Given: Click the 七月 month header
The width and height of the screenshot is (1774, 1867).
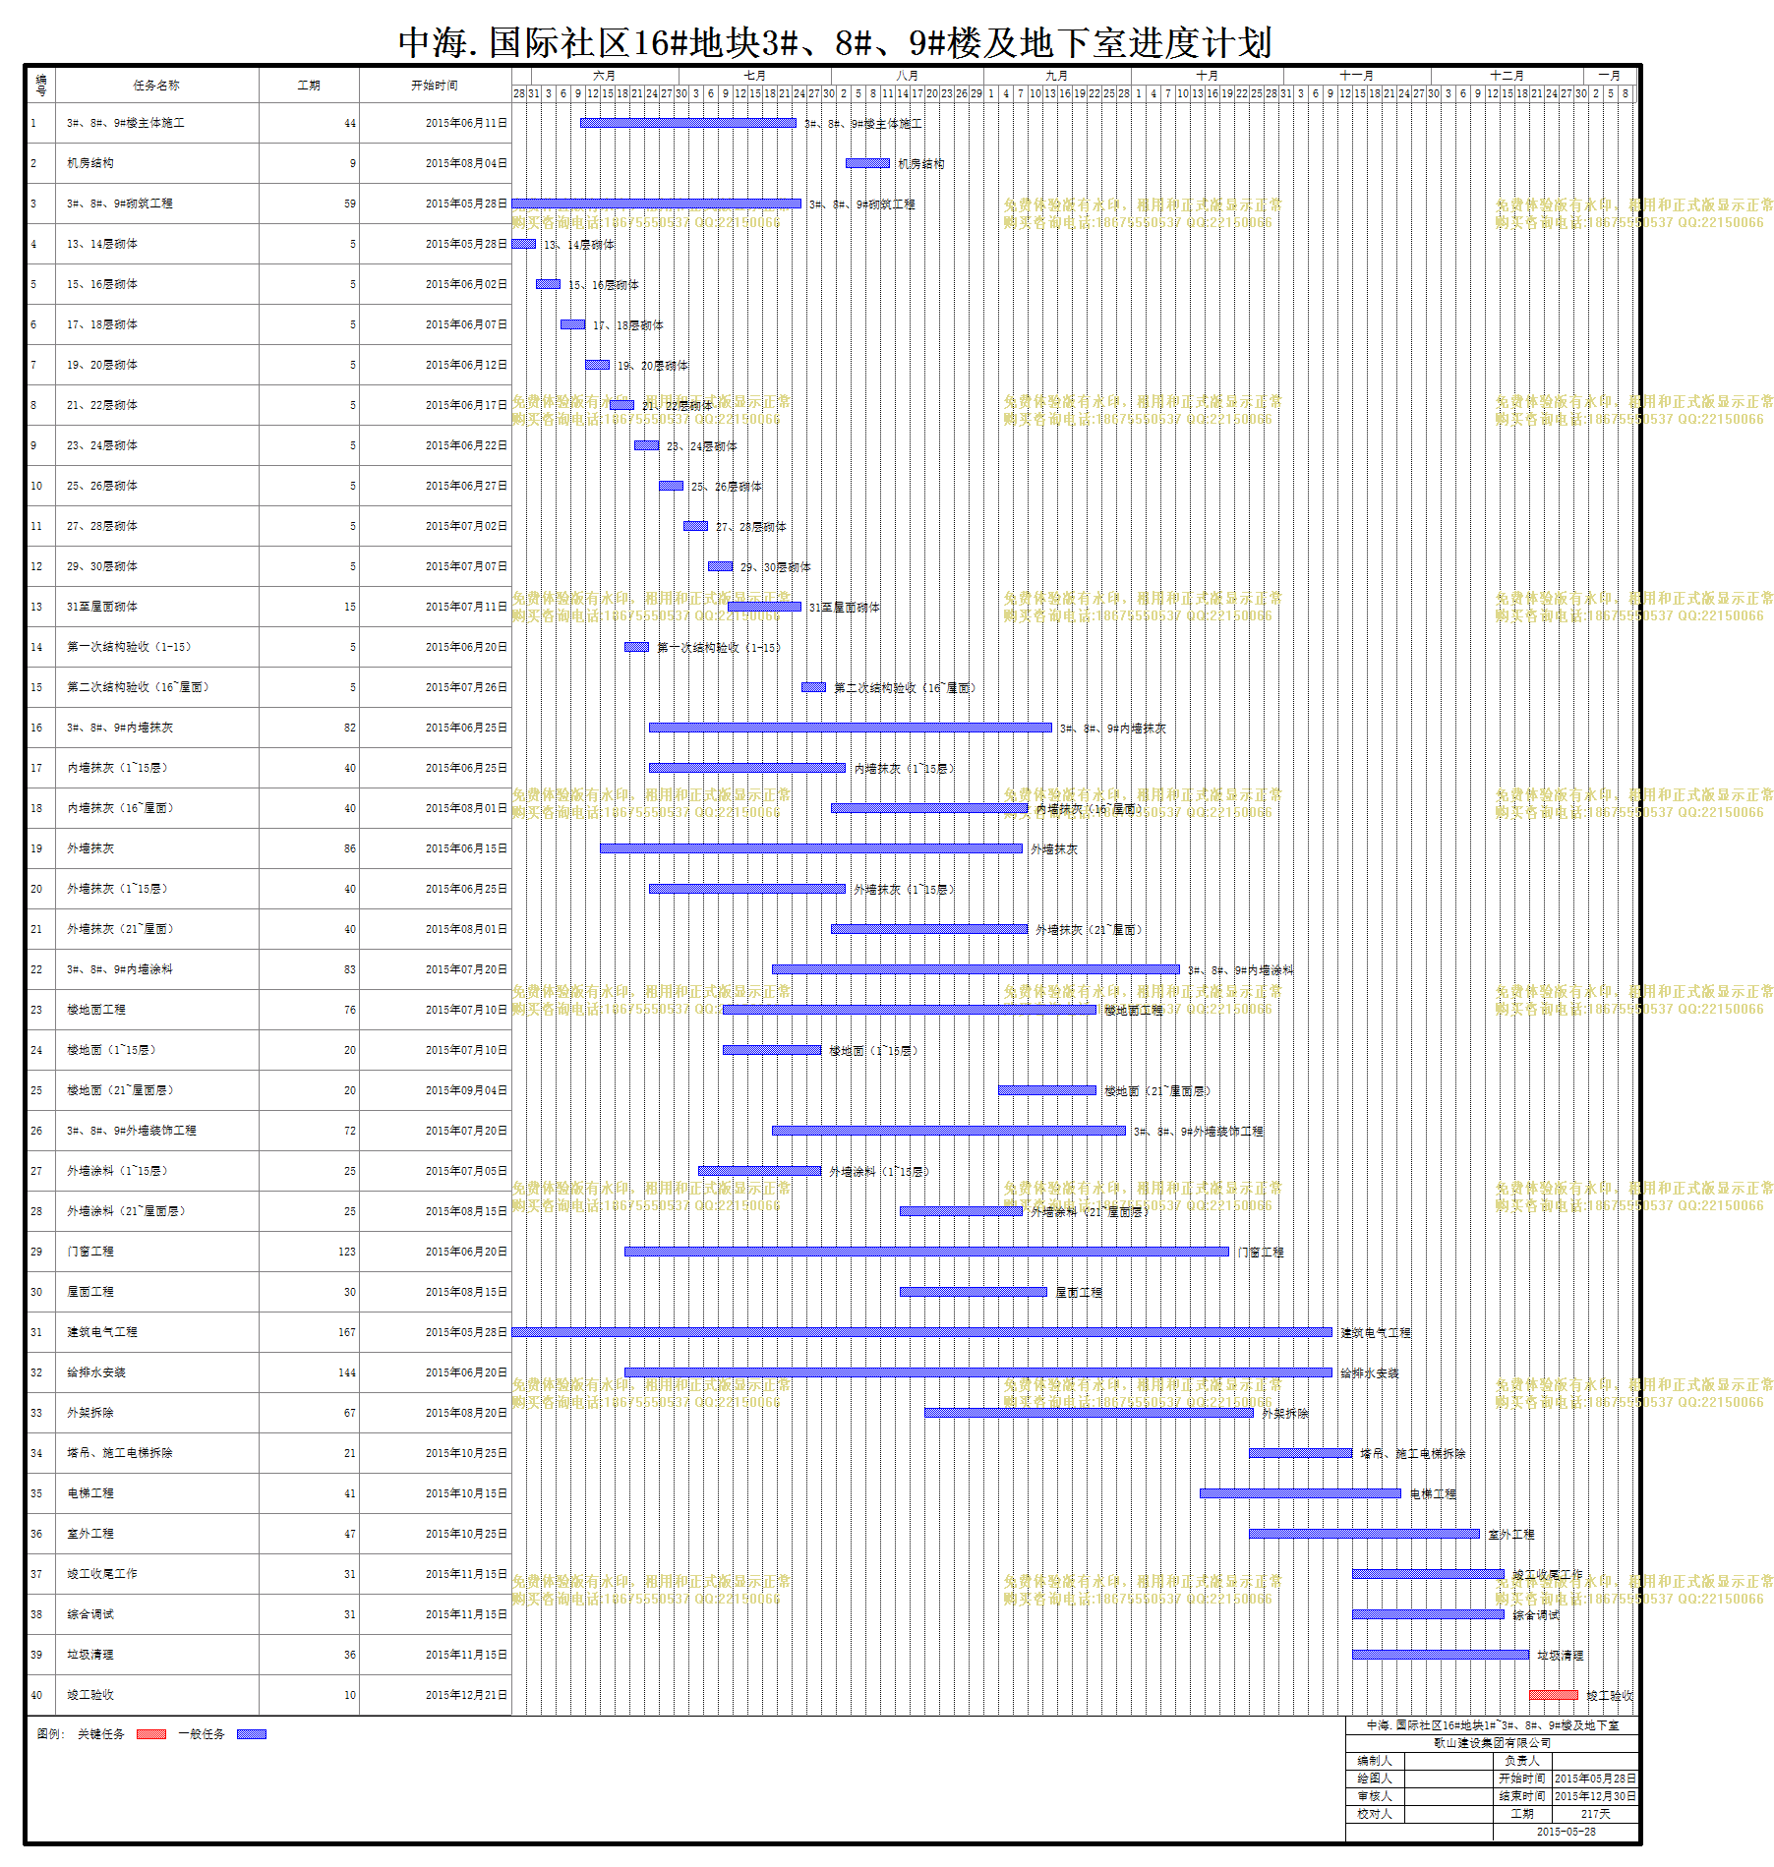Looking at the screenshot, I should tap(754, 76).
